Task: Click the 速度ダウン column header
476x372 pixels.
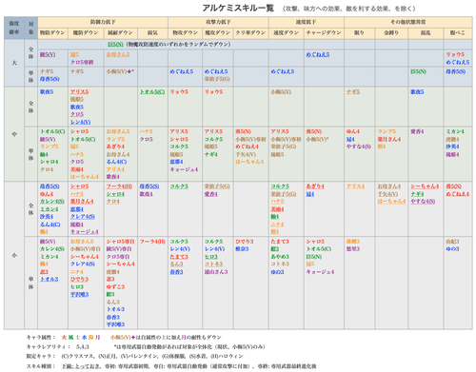Action: click(286, 32)
